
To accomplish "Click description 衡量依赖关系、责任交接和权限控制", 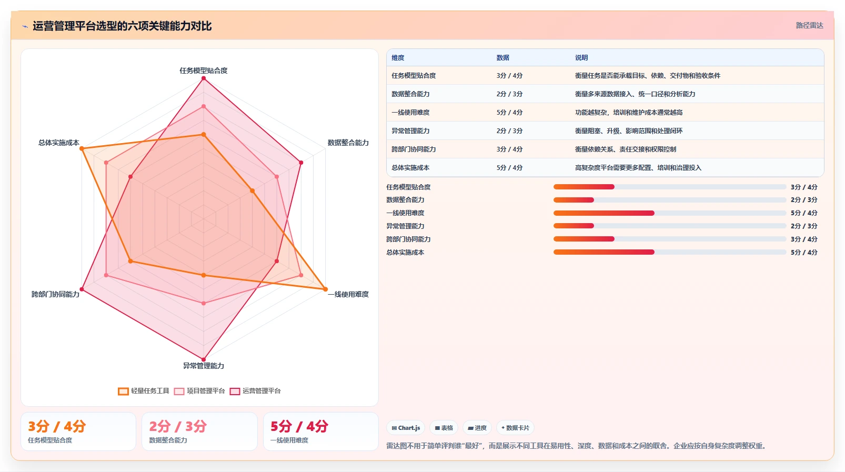I will pyautogui.click(x=626, y=149).
